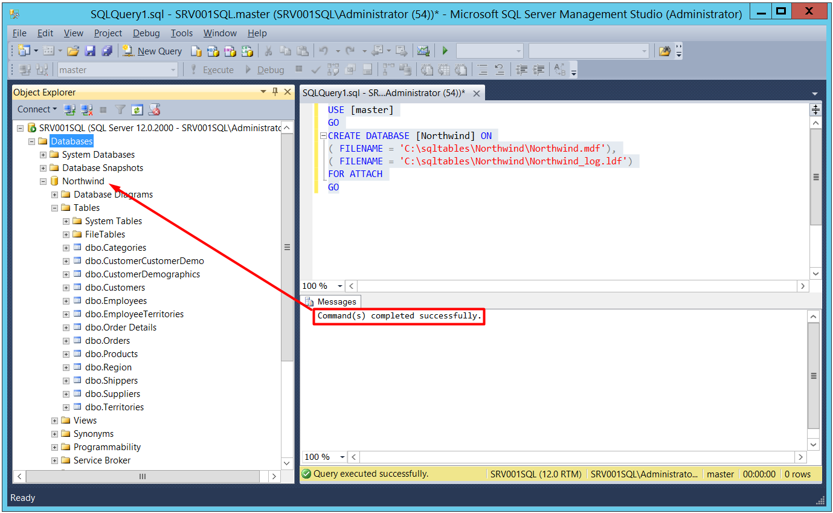Open the Messages pane zoom 100 % dropdown
The width and height of the screenshot is (833, 513).
(343, 457)
